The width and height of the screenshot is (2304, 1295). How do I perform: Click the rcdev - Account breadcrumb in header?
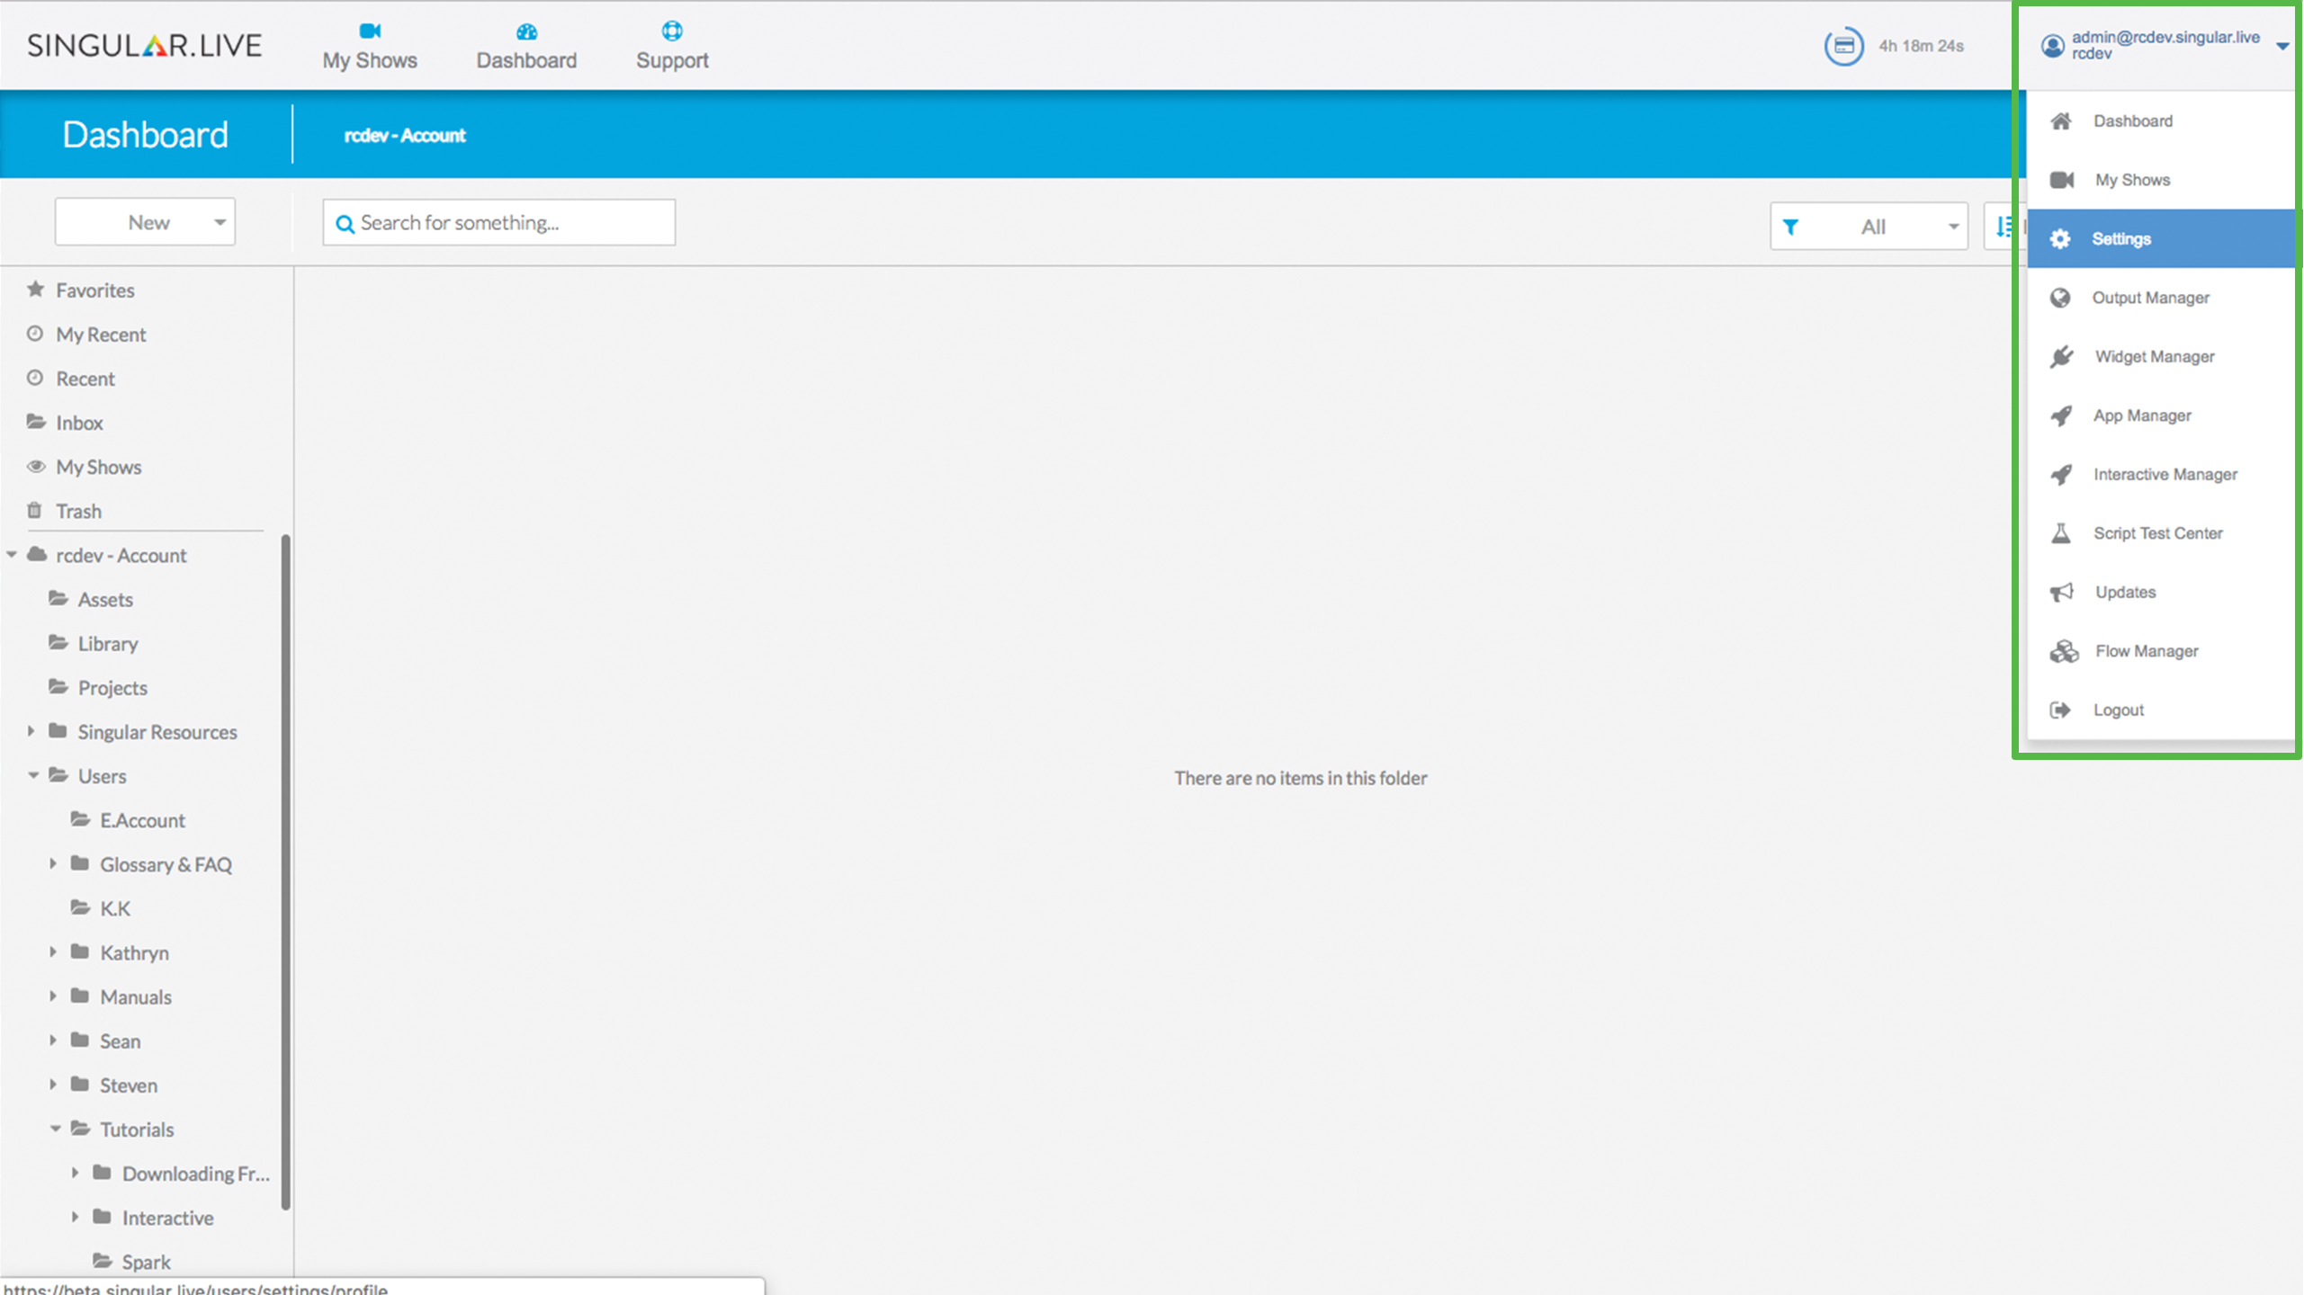pos(405,136)
